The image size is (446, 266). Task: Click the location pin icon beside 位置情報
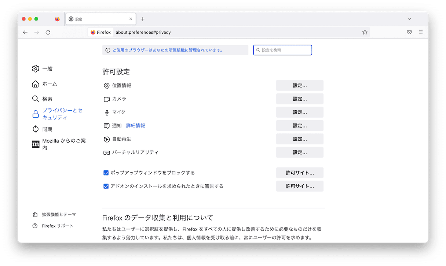[107, 86]
